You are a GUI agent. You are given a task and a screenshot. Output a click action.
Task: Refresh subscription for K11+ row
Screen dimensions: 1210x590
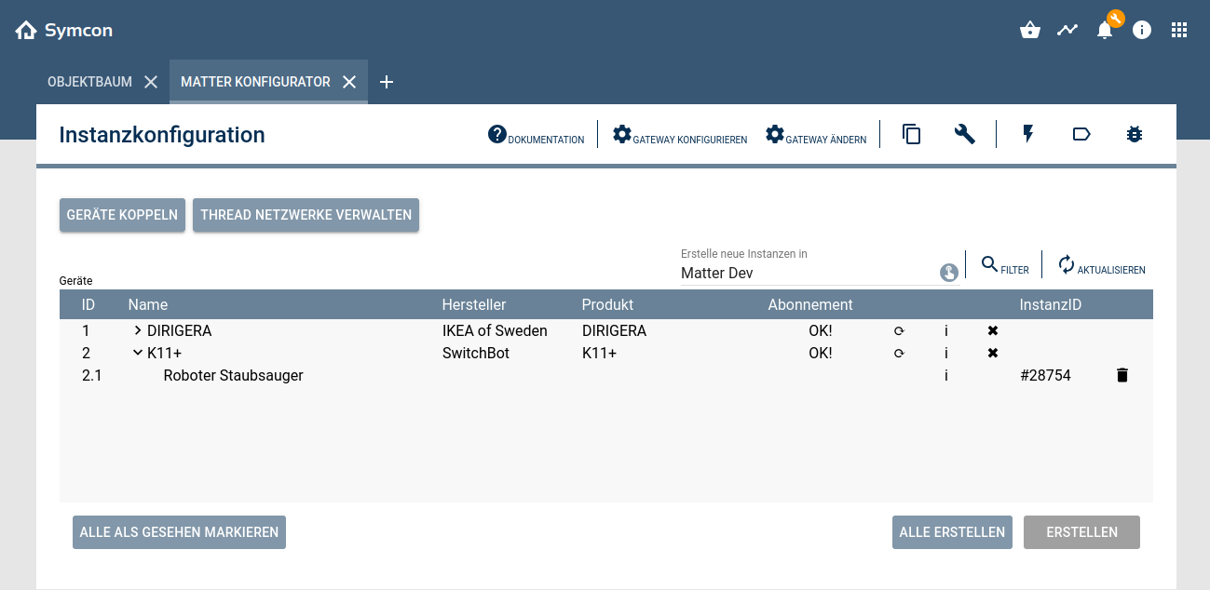click(899, 354)
